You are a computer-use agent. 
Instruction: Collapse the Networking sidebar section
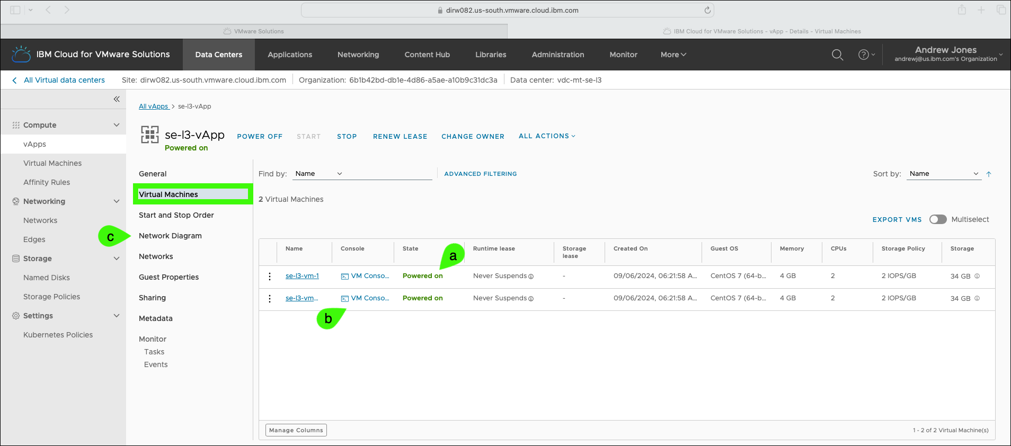tap(117, 201)
